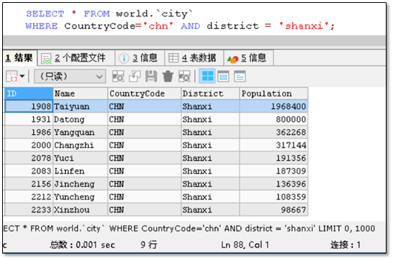Screen dimensions: 393x260
Task: Click the SELECT keyword in the query editor
Action: coord(45,14)
